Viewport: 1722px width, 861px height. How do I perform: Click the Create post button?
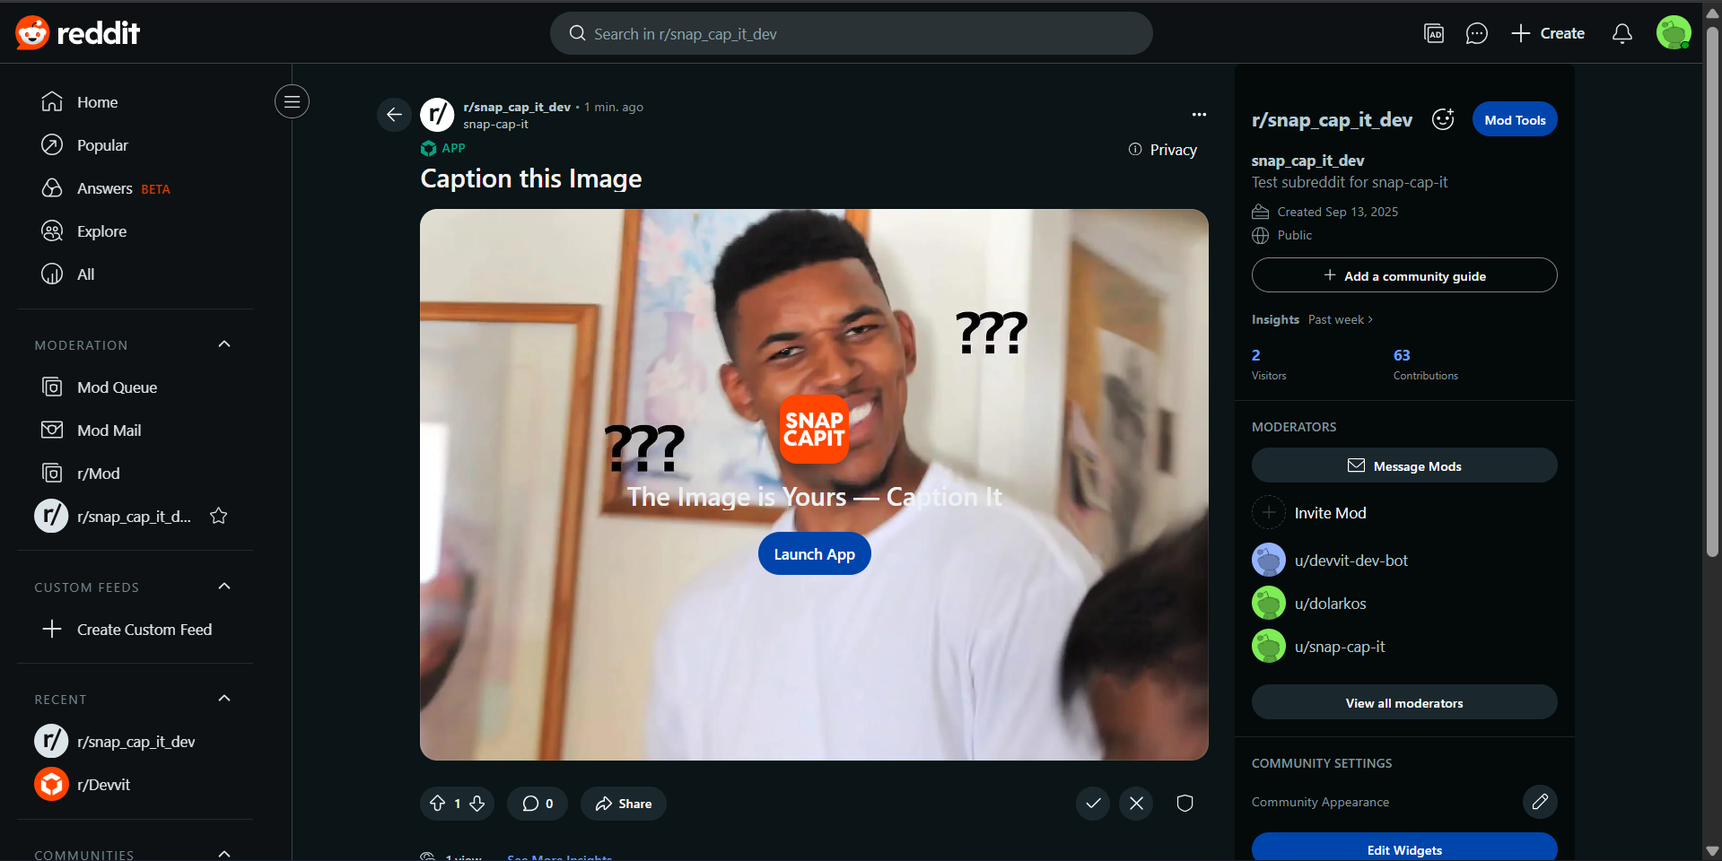(1548, 33)
